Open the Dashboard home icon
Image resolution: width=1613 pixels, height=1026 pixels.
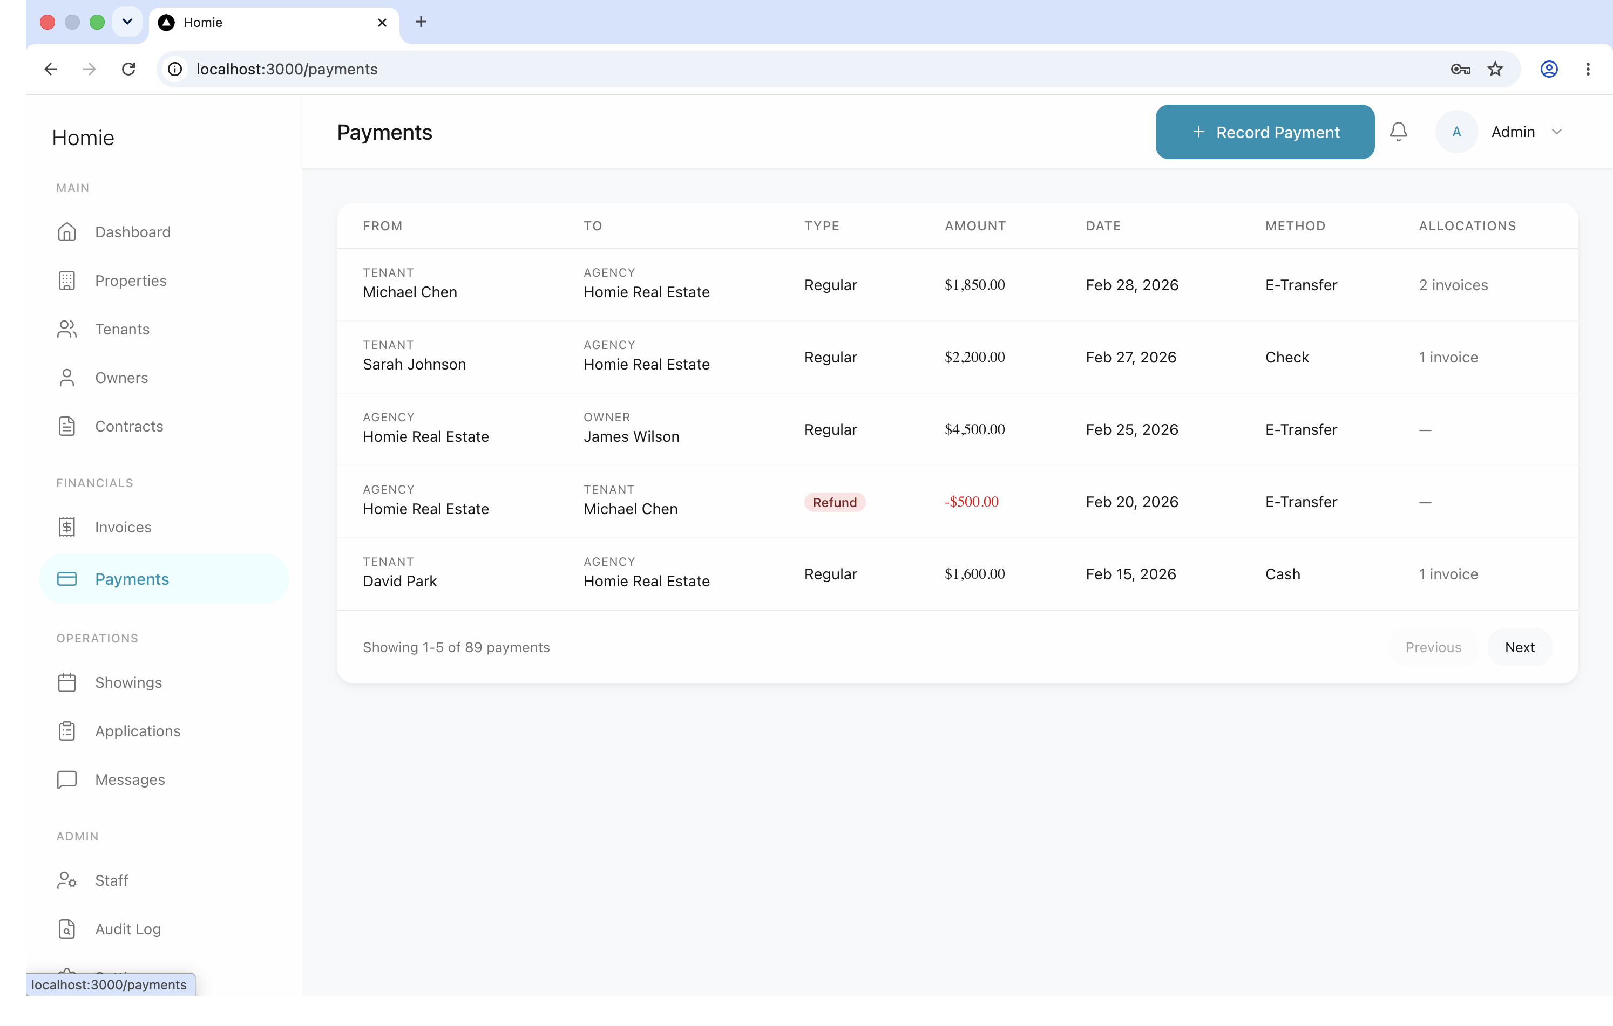(67, 232)
